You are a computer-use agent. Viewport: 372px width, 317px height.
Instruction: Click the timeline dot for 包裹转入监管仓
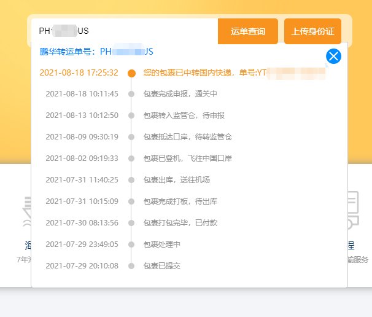tap(131, 115)
